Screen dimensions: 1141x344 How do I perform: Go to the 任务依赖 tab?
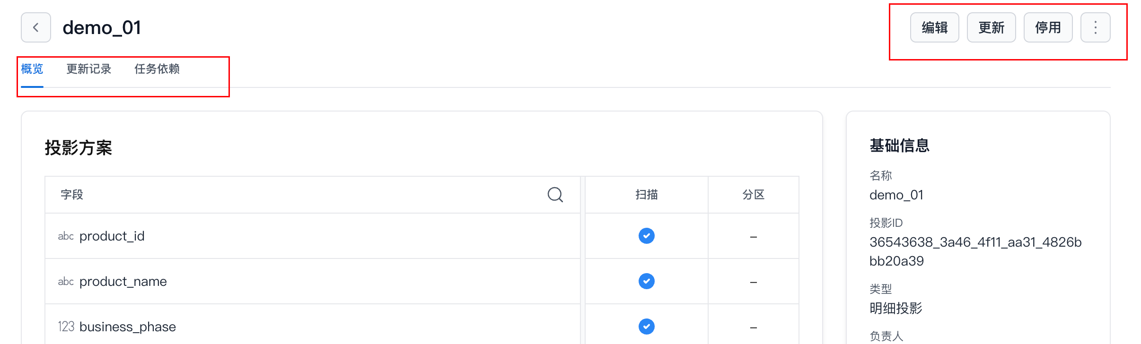(157, 69)
